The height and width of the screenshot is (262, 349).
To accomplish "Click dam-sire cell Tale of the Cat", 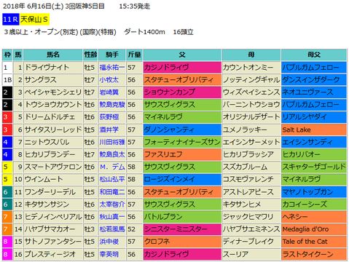I will pyautogui.click(x=314, y=242).
